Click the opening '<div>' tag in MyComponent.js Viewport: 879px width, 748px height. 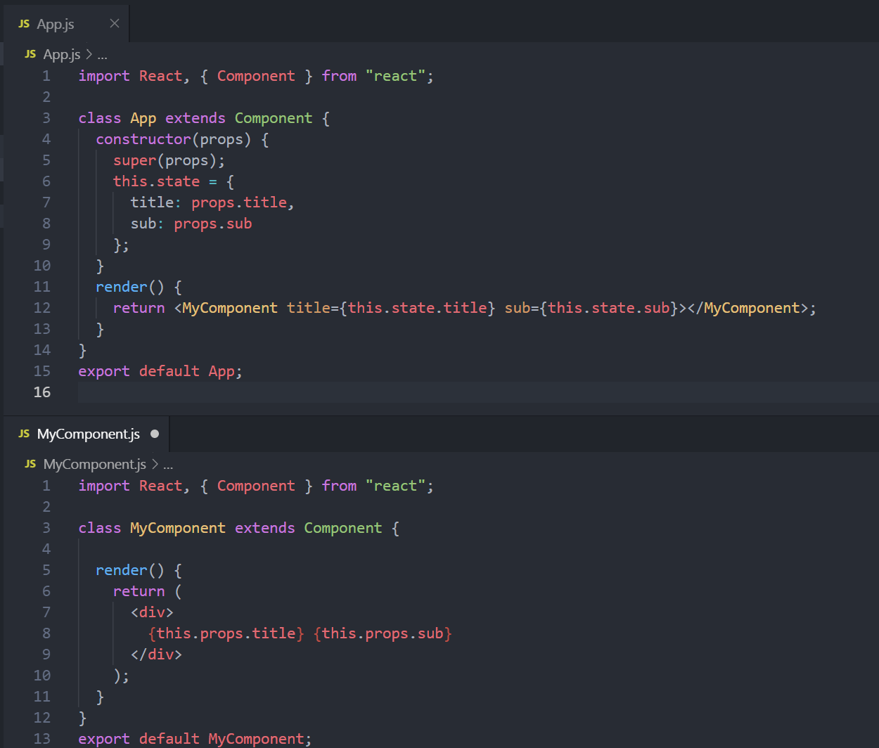[152, 612]
